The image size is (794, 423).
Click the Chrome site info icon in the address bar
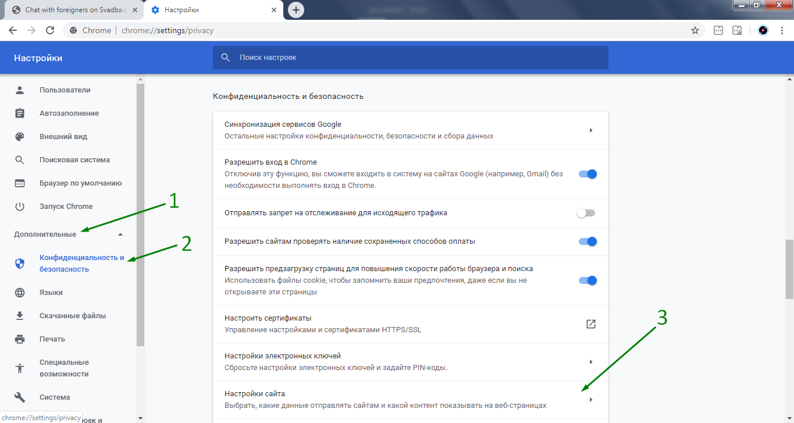(x=73, y=30)
